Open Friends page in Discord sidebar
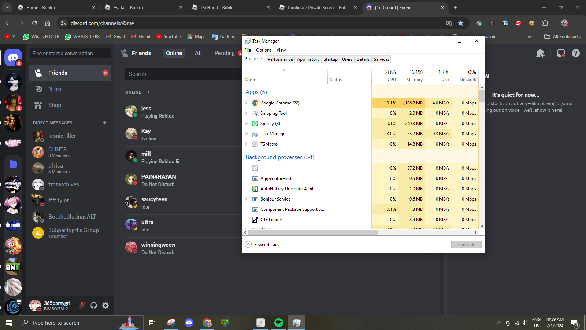The width and height of the screenshot is (586, 330). (x=70, y=73)
